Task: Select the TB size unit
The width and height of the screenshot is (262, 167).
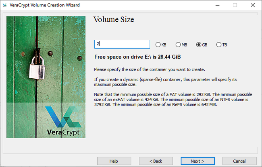Action: pos(222,45)
